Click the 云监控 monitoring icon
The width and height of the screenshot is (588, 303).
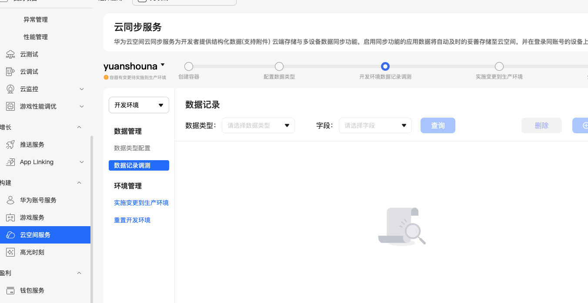click(10, 89)
